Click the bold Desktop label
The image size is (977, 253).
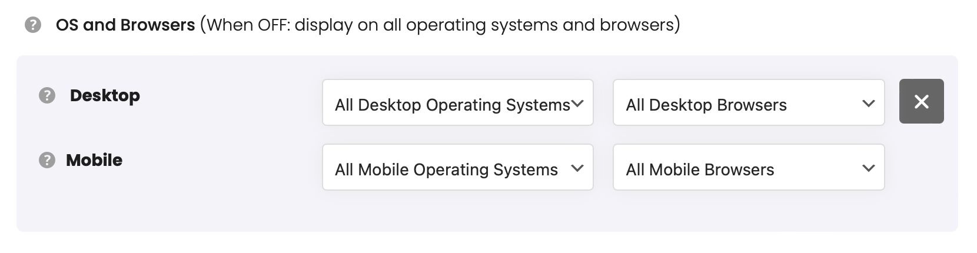(x=105, y=95)
